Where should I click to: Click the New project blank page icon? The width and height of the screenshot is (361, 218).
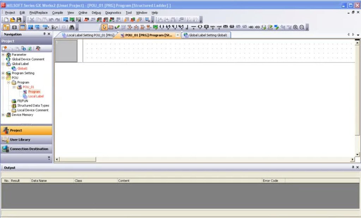pos(7,20)
